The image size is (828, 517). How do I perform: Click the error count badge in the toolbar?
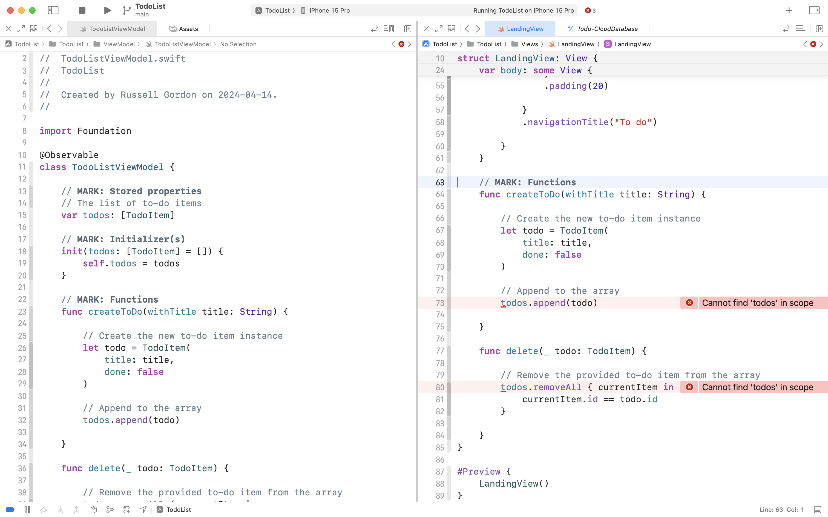pos(589,11)
